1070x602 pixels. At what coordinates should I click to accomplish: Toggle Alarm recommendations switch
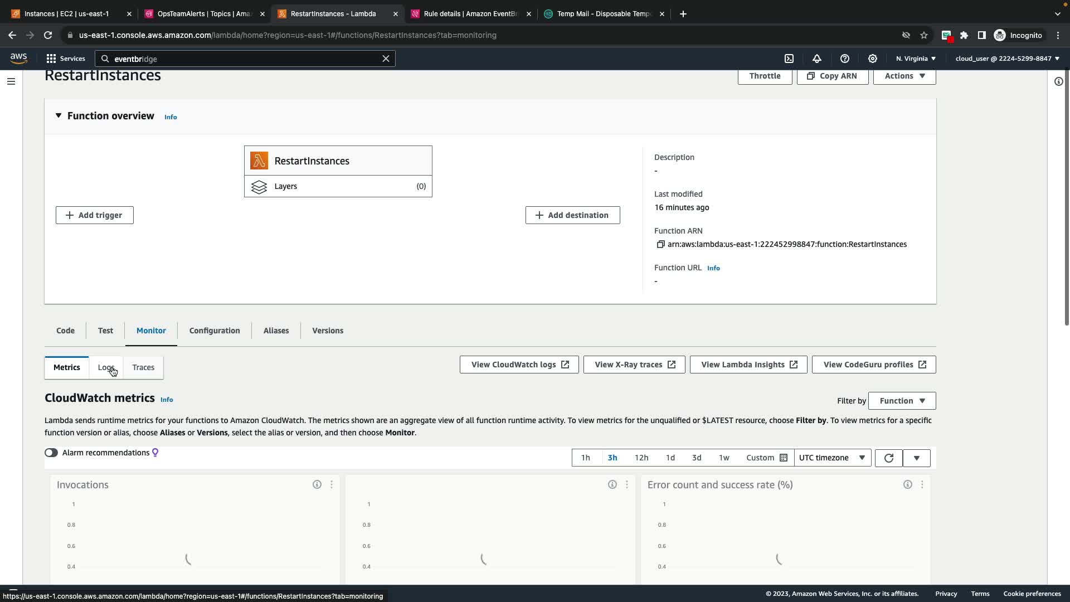(x=51, y=453)
